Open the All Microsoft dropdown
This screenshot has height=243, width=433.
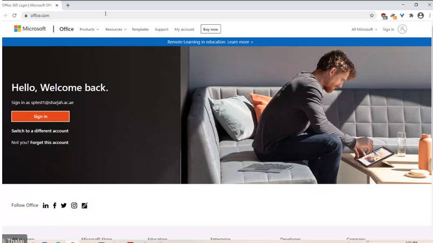364,29
